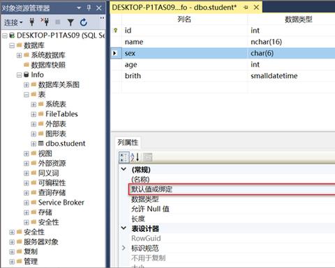Image resolution: width=335 pixels, height=268 pixels.
Task: Select the 数据库快照 folder
Action: 48,65
